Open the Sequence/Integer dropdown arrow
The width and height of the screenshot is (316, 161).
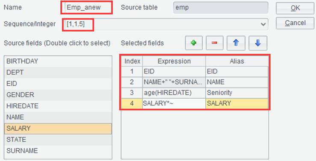click(263, 24)
